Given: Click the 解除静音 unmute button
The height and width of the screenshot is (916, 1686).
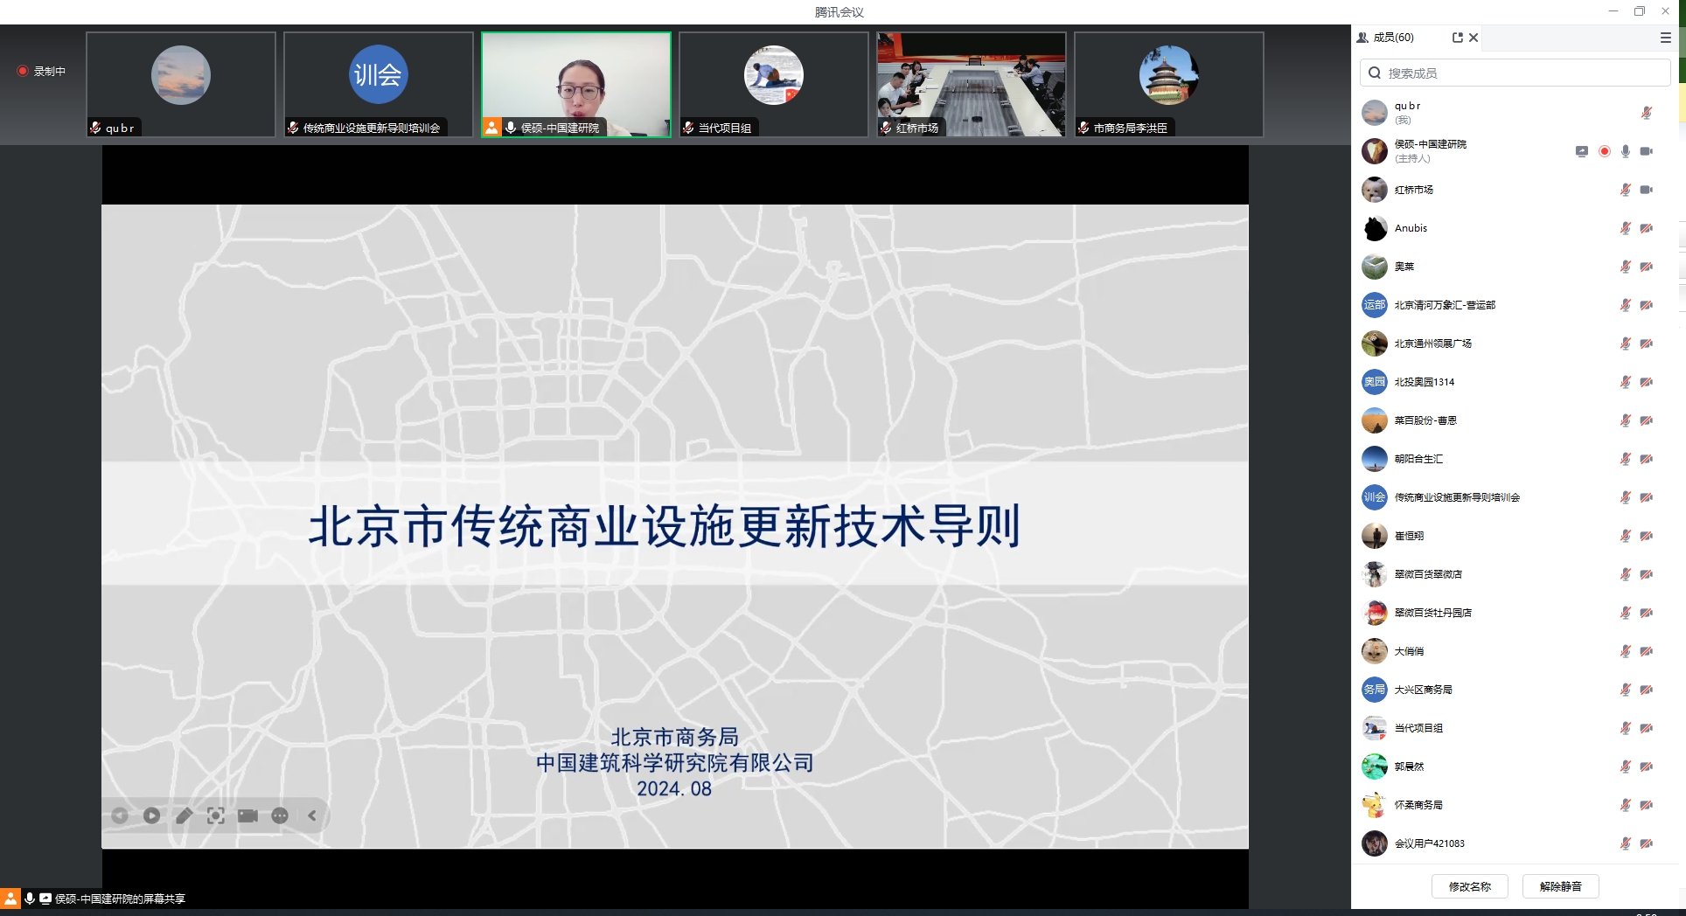Looking at the screenshot, I should (x=1560, y=886).
